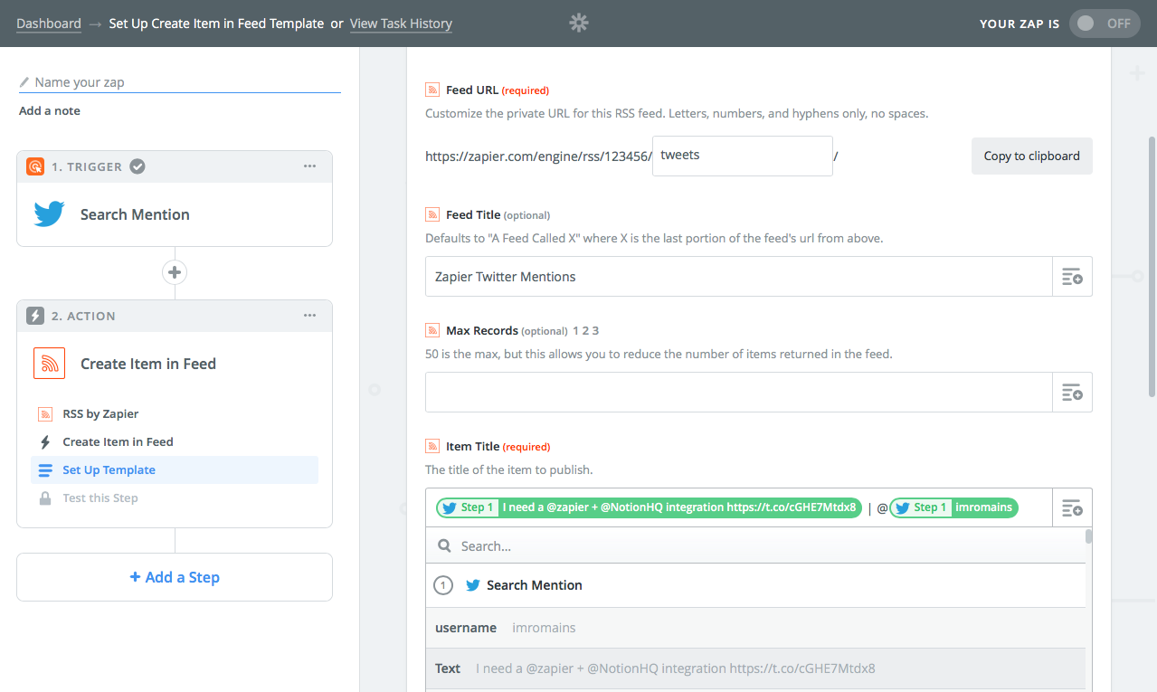Image resolution: width=1157 pixels, height=692 pixels.
Task: Open the Action step options menu
Action: 310,316
